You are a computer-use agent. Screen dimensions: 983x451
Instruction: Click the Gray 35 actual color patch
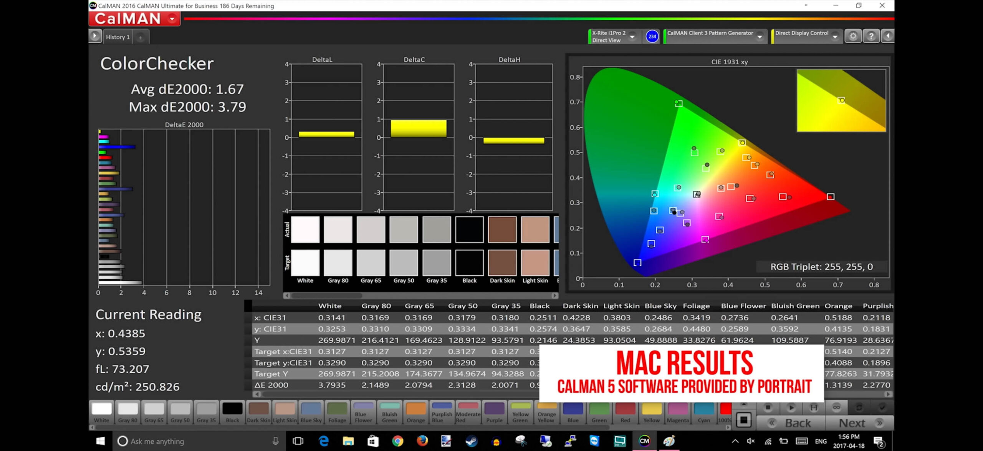[x=437, y=230]
